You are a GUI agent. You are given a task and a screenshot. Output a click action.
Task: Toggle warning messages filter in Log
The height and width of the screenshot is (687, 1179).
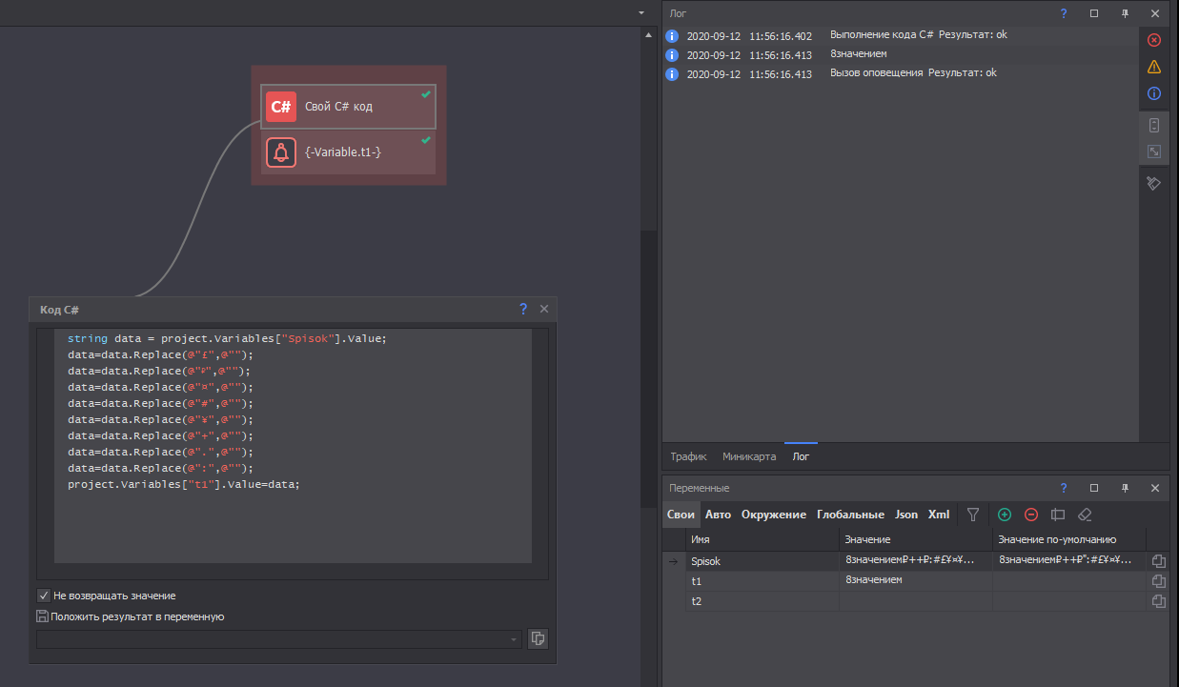tap(1154, 67)
